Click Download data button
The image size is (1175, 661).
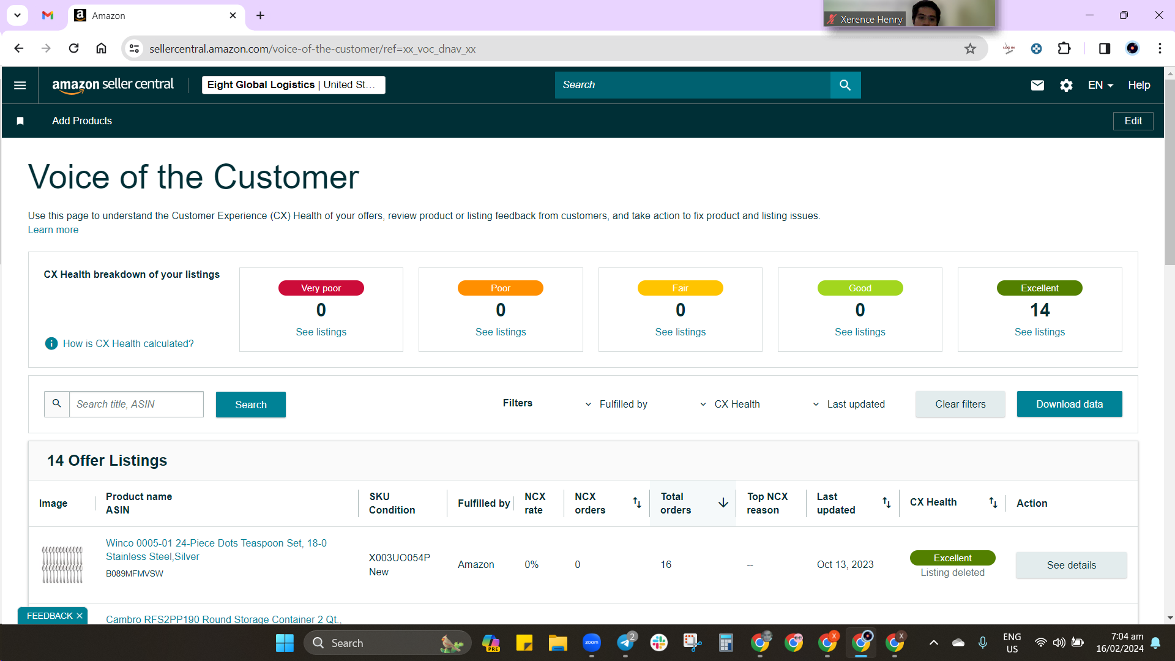tap(1069, 404)
